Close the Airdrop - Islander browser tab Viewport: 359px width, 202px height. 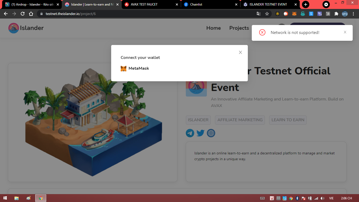[58, 4]
